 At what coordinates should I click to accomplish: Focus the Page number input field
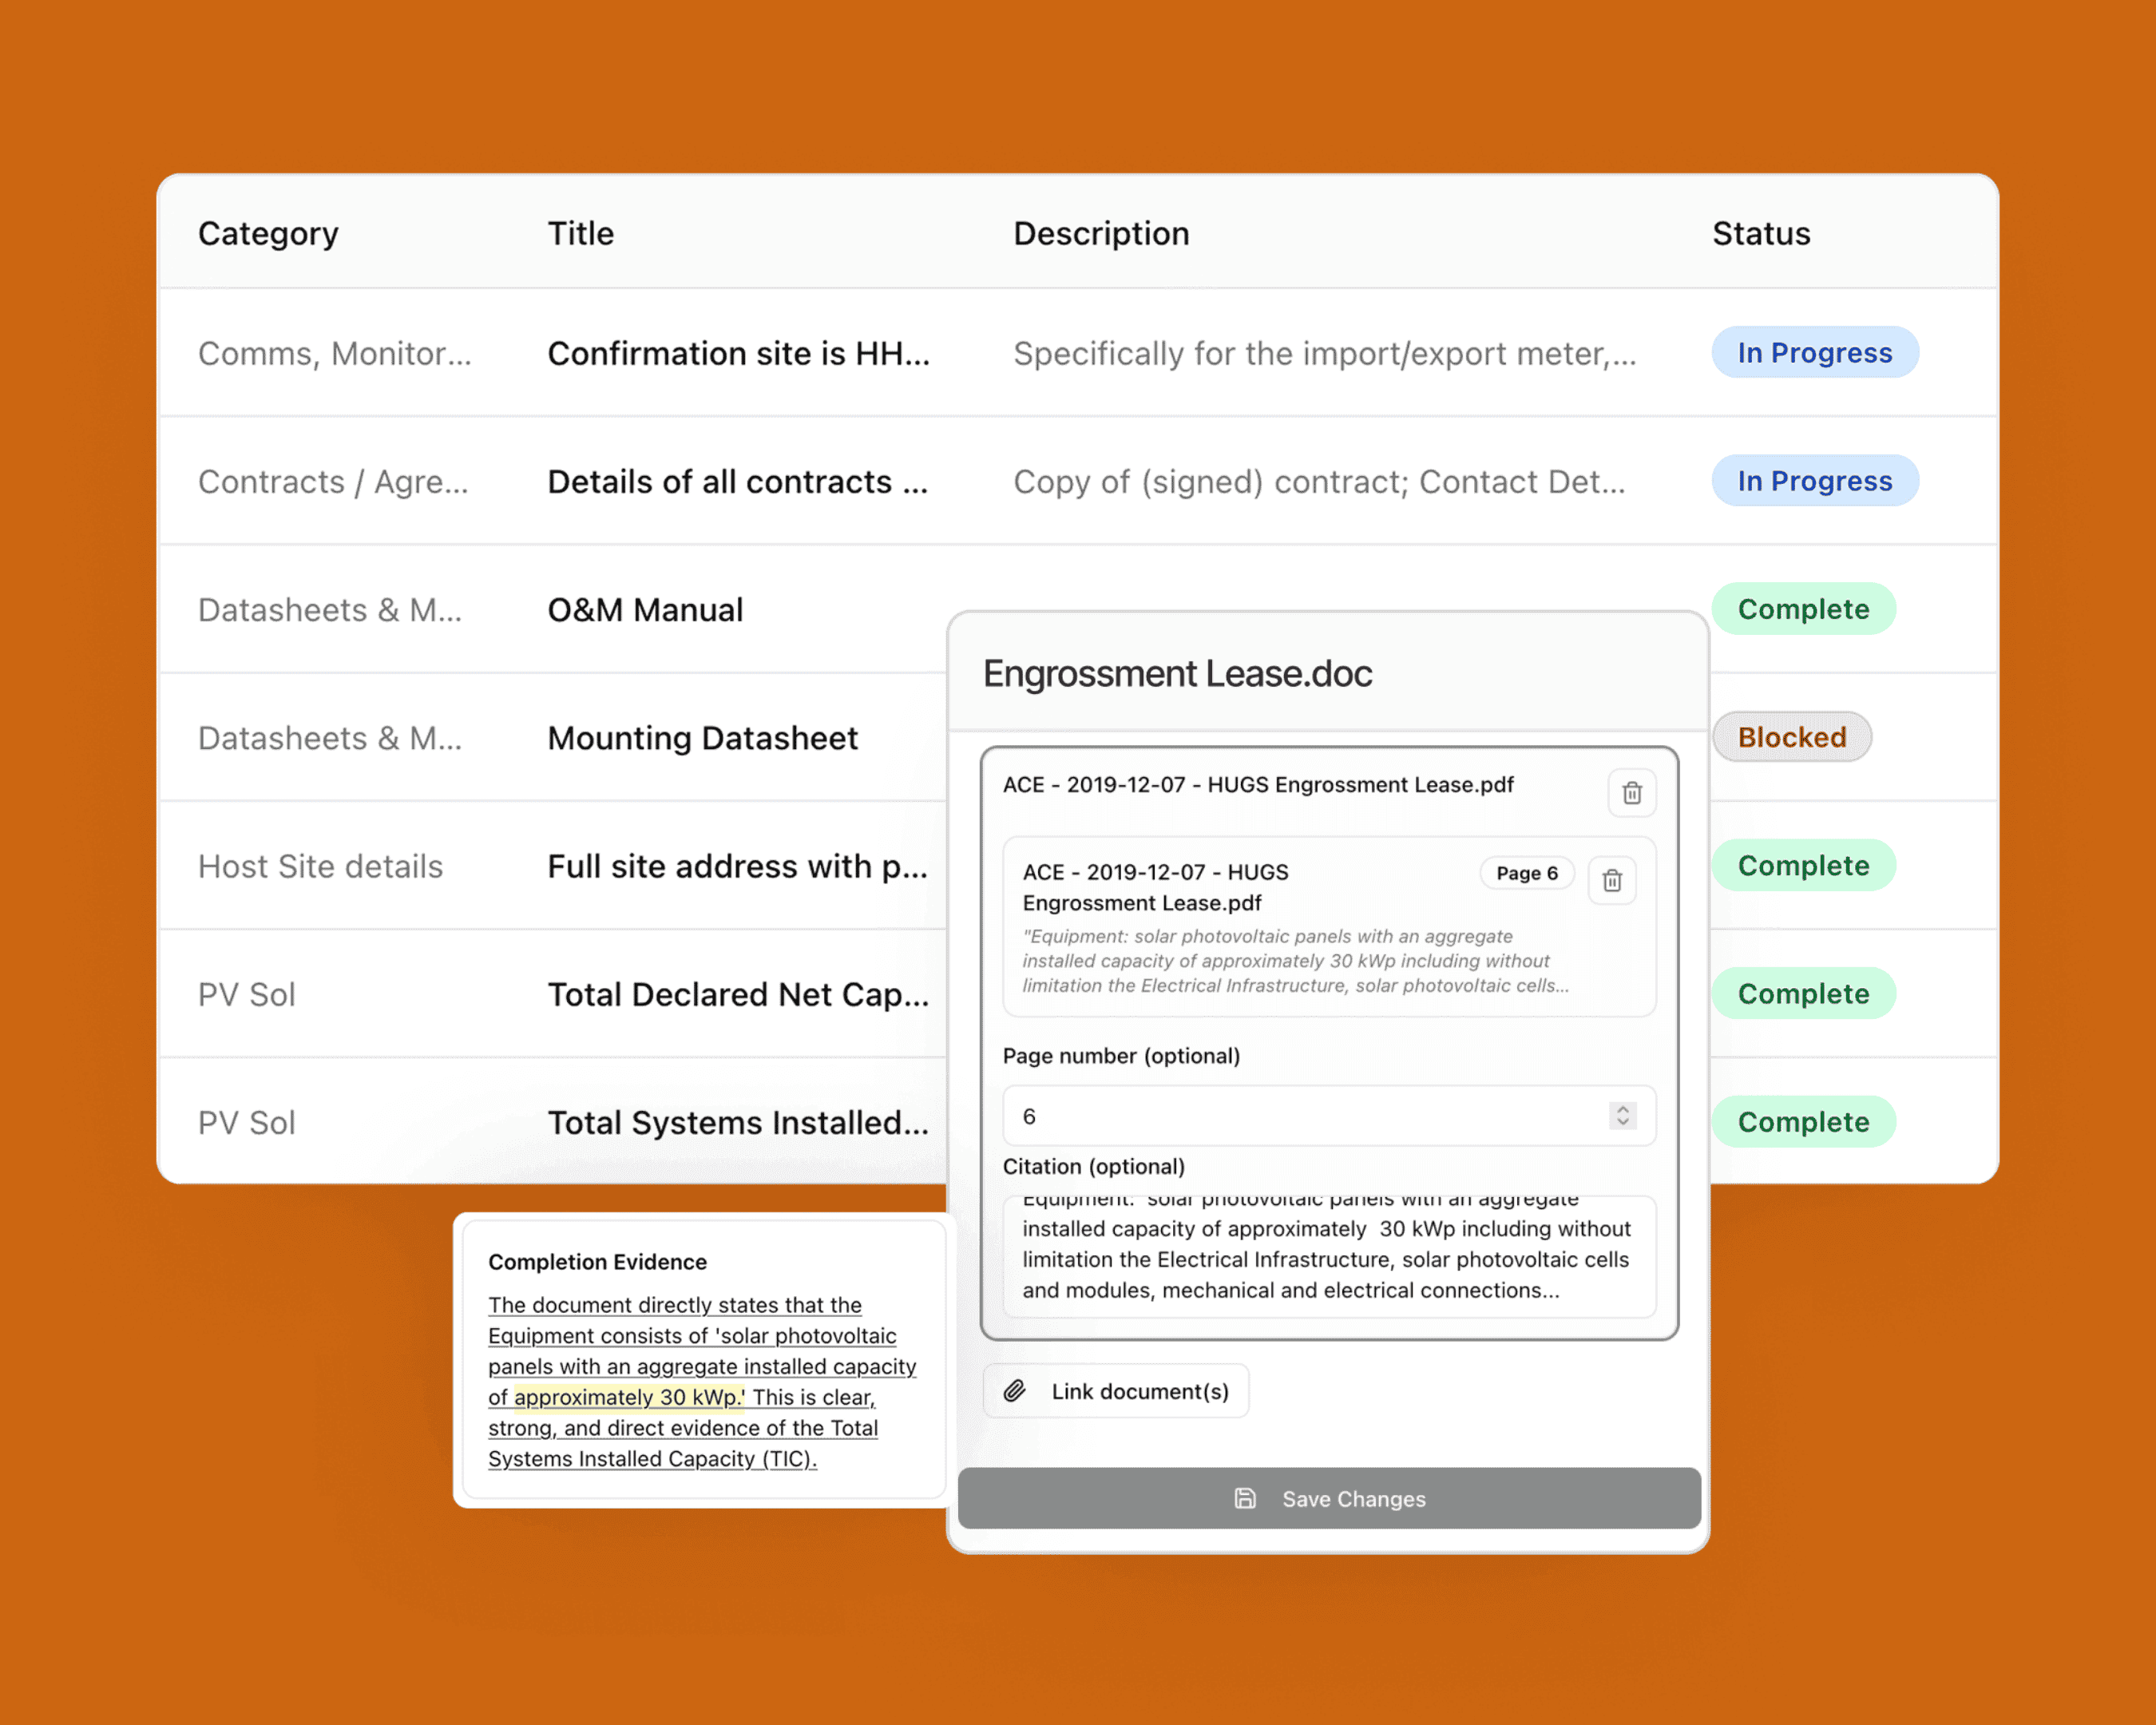pyautogui.click(x=1300, y=1116)
